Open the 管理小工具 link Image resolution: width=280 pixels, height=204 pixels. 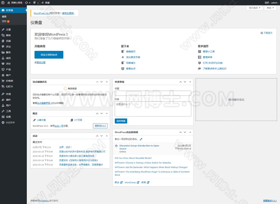[209, 51]
